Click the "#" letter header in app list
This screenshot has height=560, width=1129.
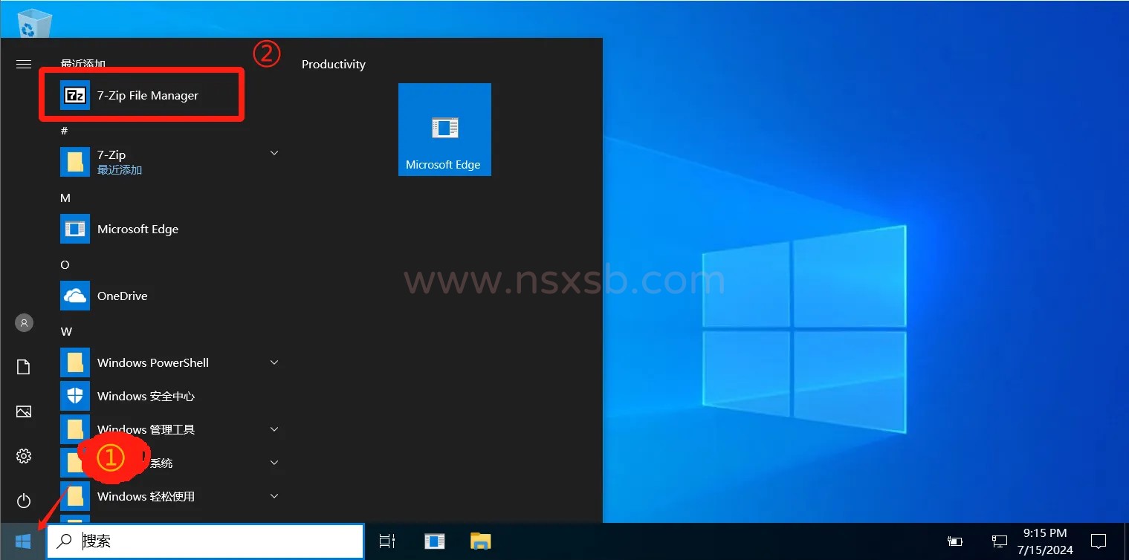click(64, 131)
